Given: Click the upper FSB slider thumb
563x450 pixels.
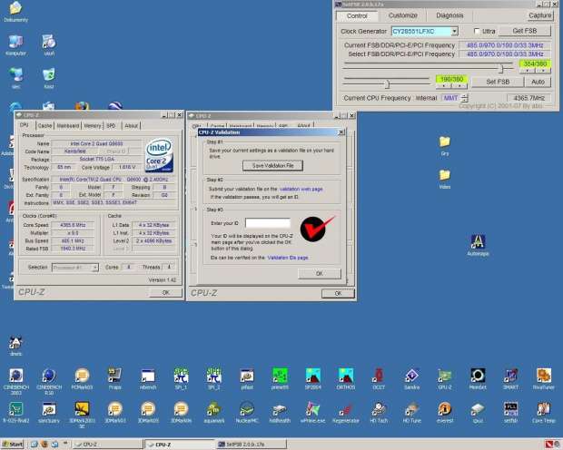Looking at the screenshot, I should tap(501, 67).
